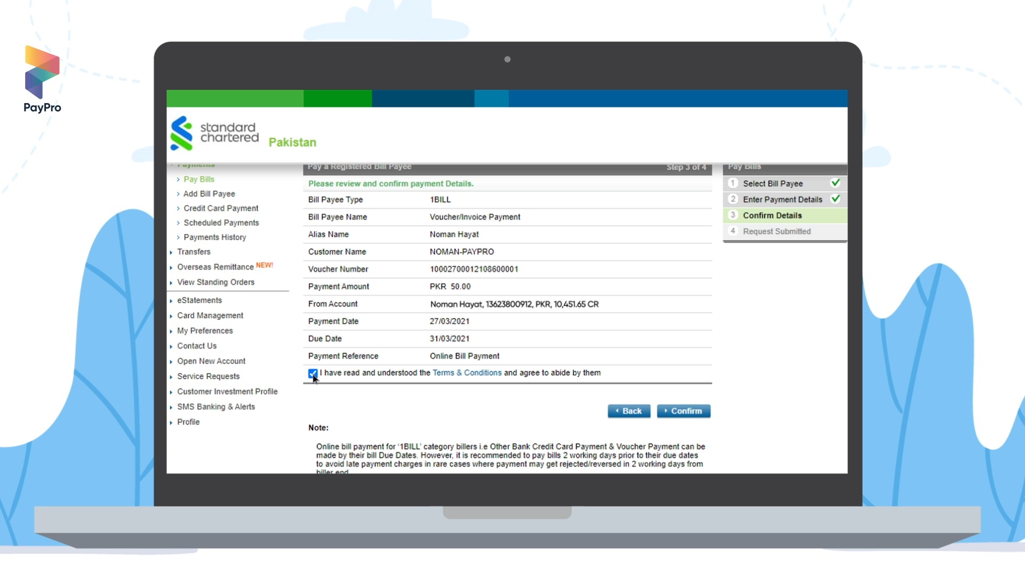Click step number 4 circle icon
The height and width of the screenshot is (577, 1025).
[733, 231]
